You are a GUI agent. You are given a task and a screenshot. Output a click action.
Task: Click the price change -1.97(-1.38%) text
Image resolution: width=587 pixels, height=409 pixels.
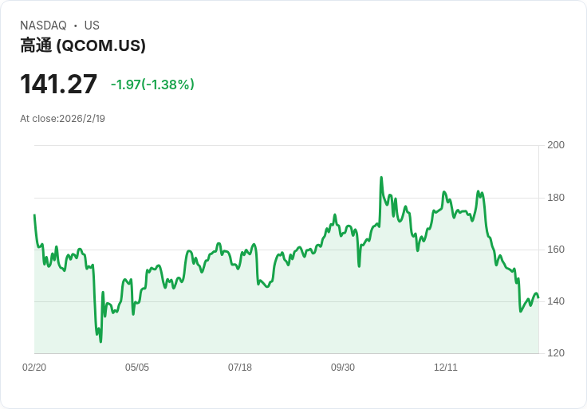[x=152, y=85]
